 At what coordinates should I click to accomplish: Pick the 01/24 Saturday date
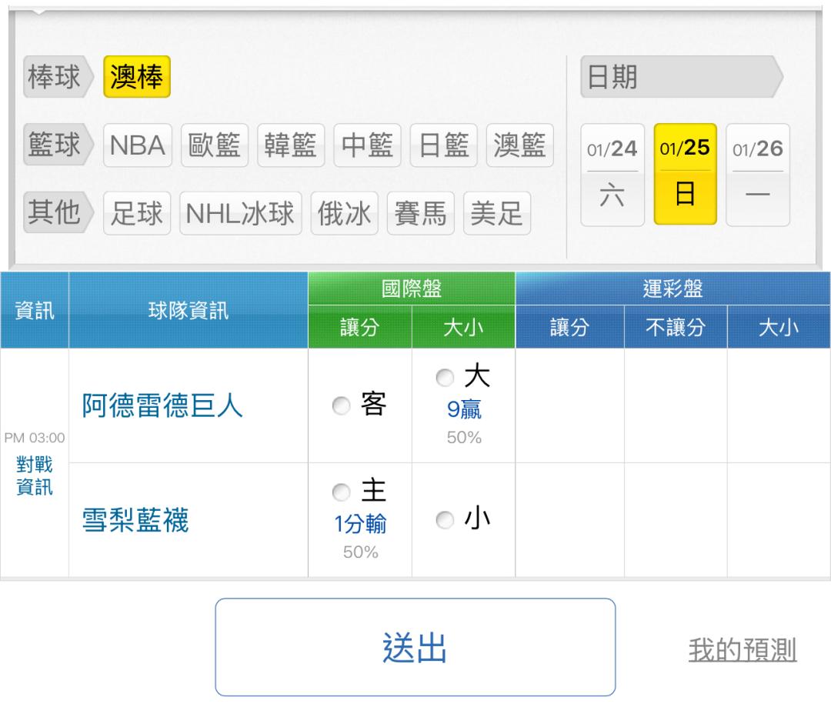tap(612, 175)
